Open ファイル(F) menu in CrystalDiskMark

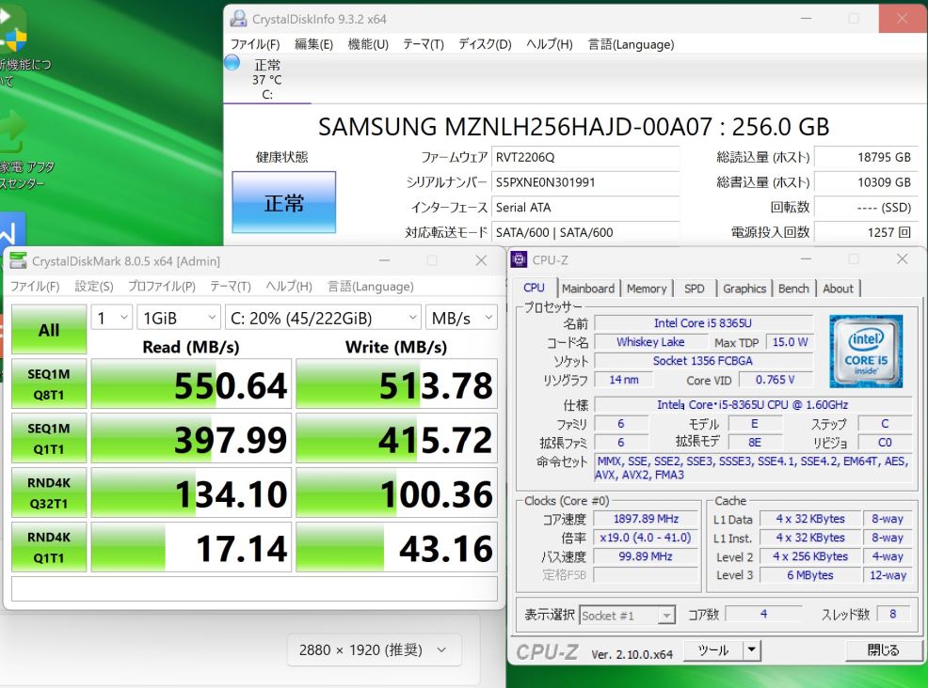pyautogui.click(x=35, y=286)
